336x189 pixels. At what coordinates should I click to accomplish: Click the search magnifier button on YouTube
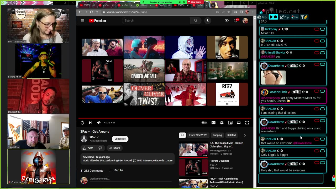(x=196, y=20)
